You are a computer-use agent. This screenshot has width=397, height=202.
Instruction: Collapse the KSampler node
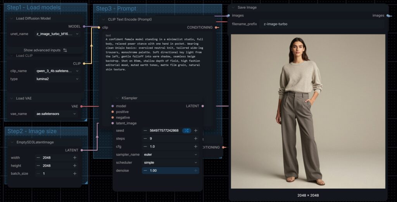[x=117, y=98]
